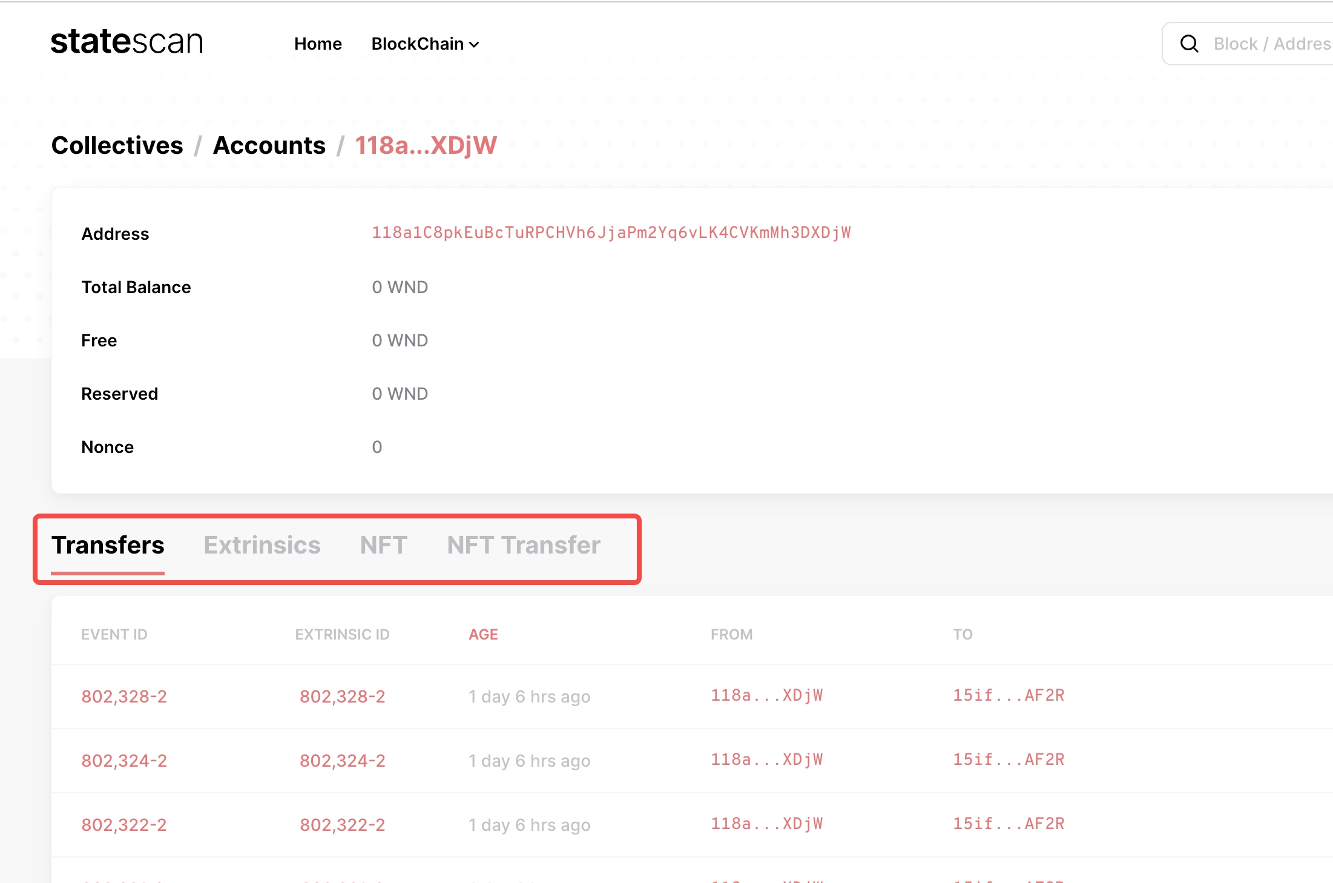1333x883 pixels.
Task: Click the Total Balance label
Action: point(136,287)
